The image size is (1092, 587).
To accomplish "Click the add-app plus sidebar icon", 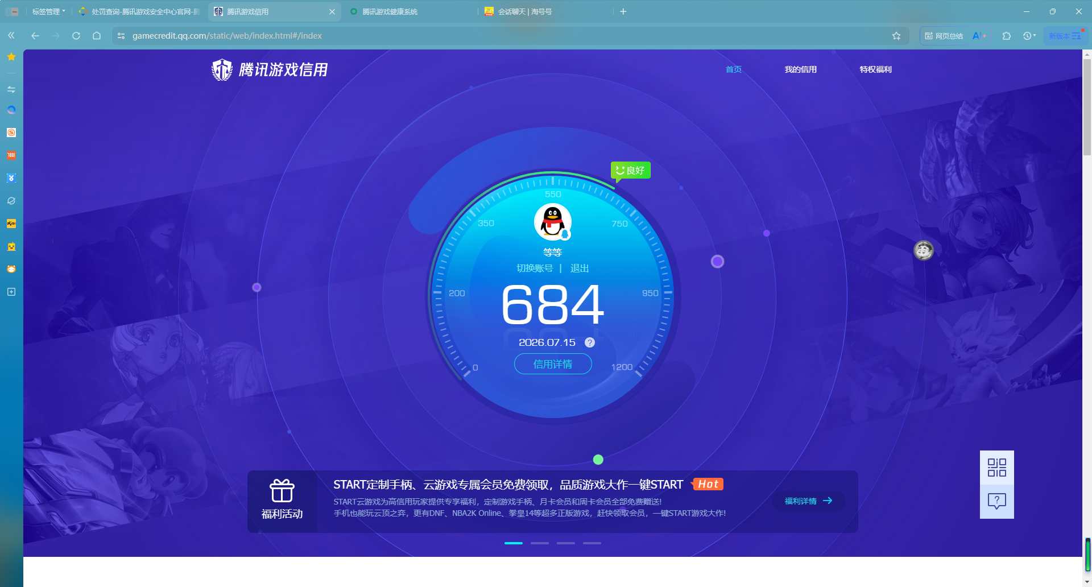I will click(x=11, y=292).
